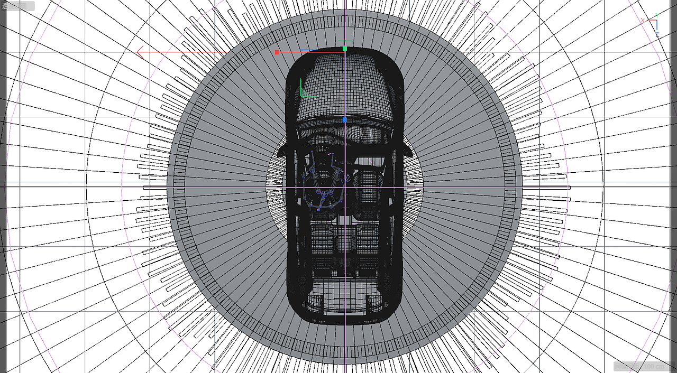
Task: Click the blue Z-axis gizmo handle
Action: tap(345, 120)
